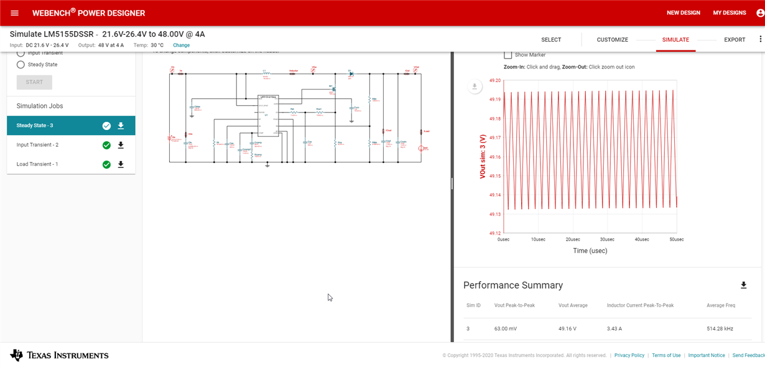Select capacitor Coutx in the schematic
The width and height of the screenshot is (765, 367).
point(398,142)
